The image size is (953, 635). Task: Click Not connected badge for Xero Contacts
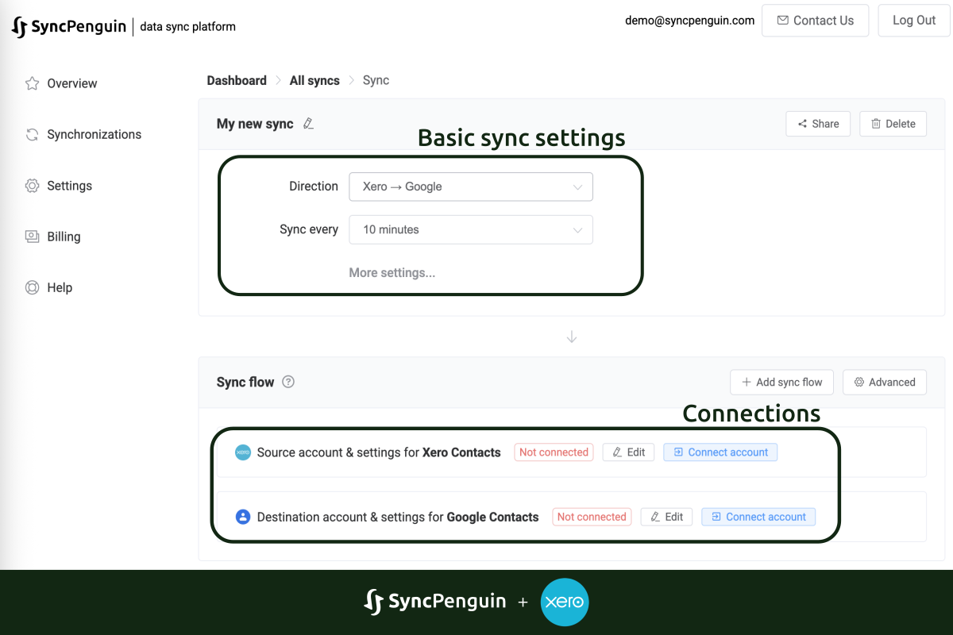554,452
